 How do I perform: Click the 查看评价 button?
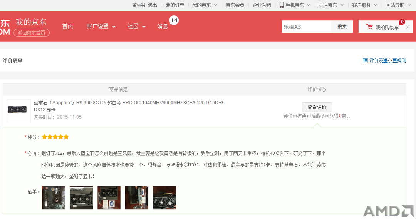[x=317, y=107]
